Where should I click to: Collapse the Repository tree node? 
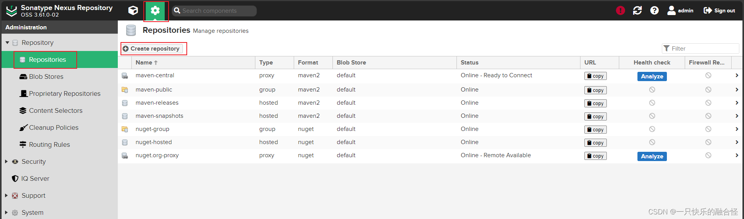click(x=7, y=42)
